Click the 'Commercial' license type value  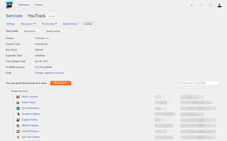coord(41,44)
